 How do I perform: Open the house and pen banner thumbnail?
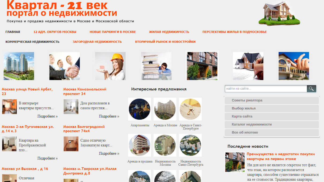pyautogui.click(x=248, y=66)
